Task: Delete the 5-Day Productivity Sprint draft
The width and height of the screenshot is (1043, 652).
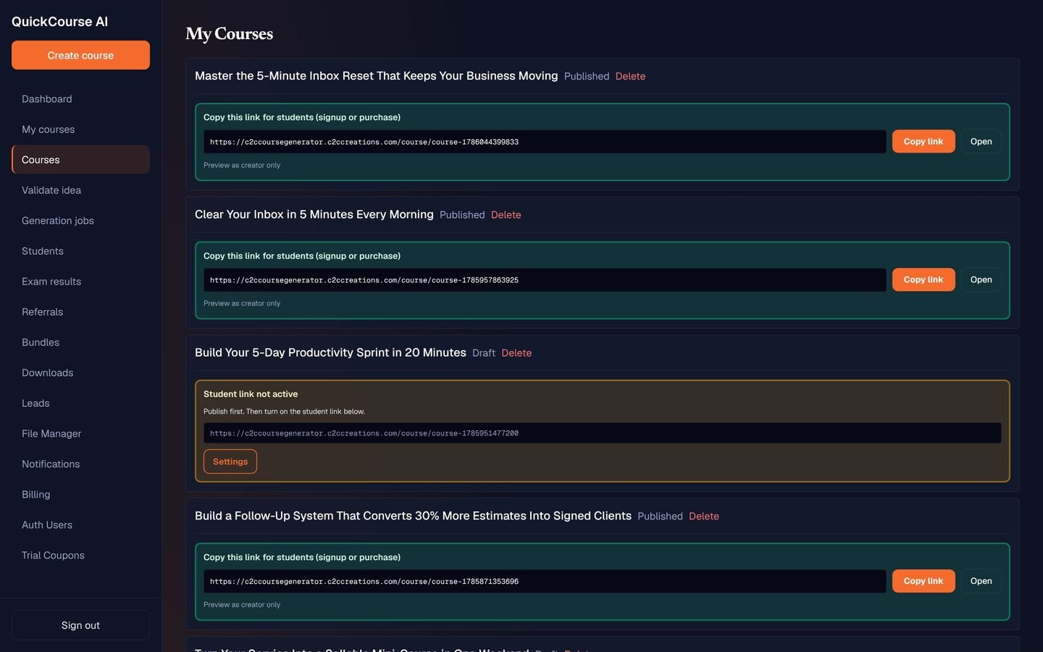Action: tap(516, 353)
